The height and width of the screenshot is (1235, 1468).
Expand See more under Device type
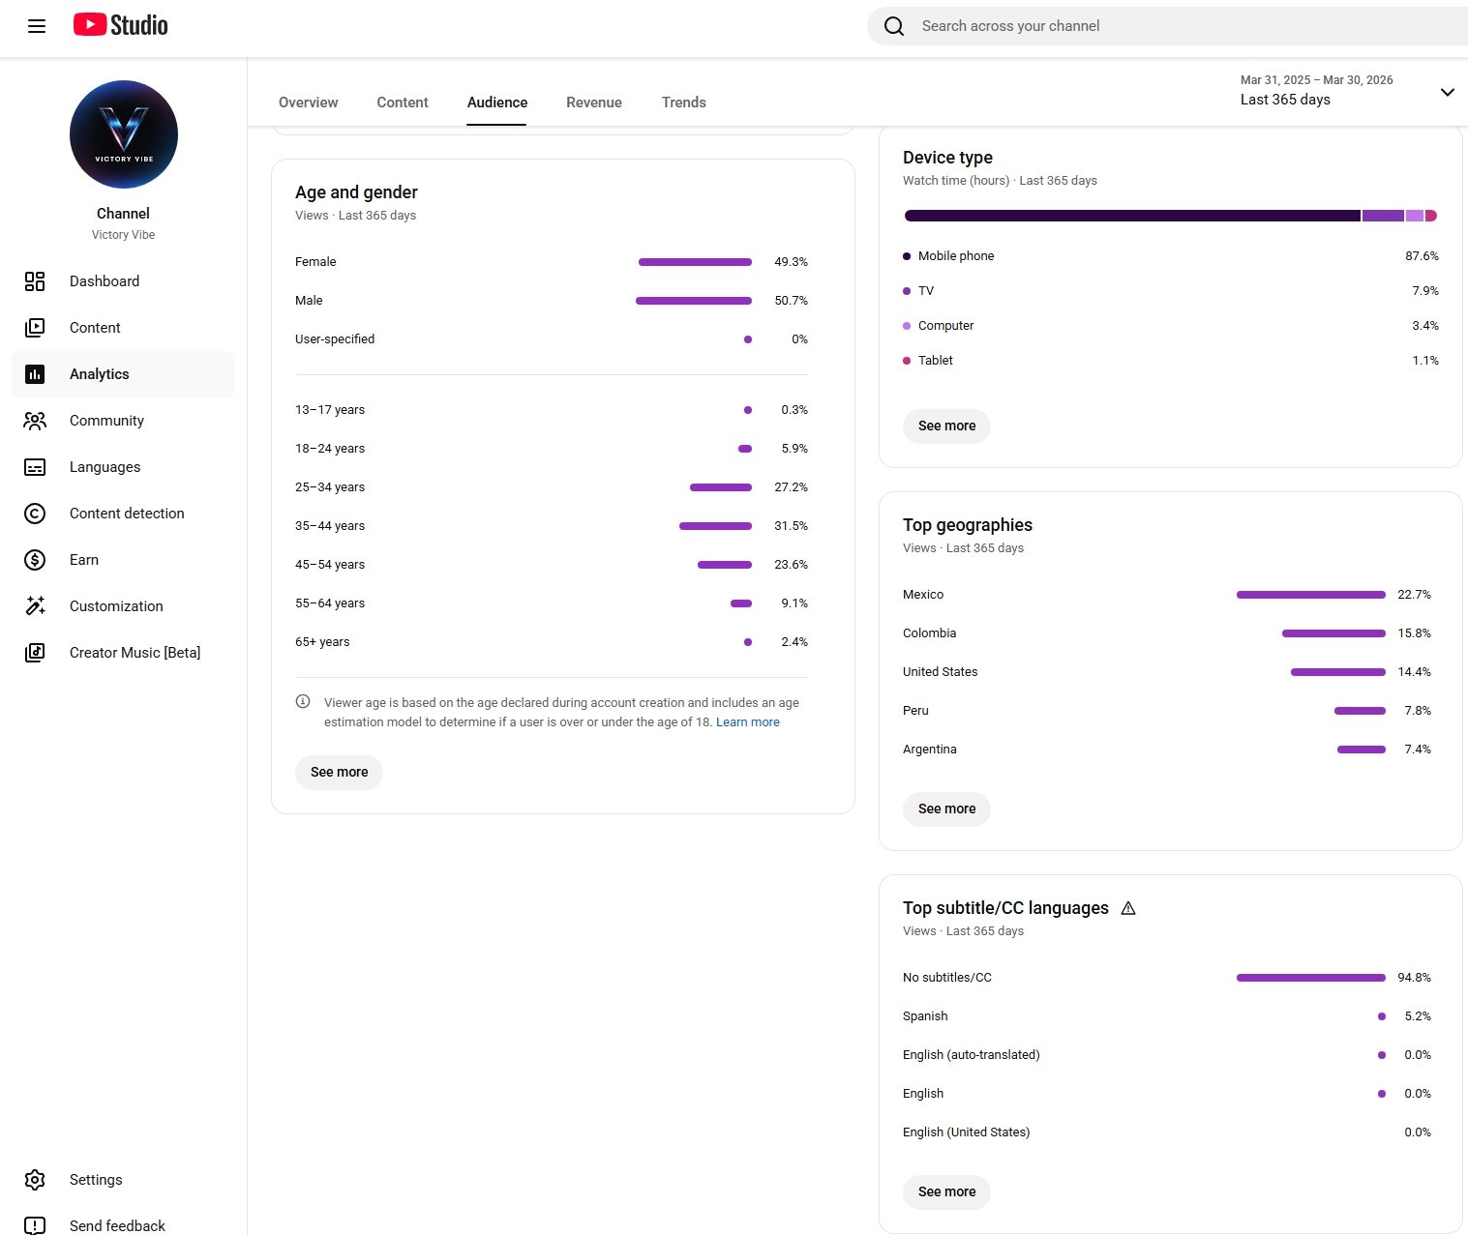pyautogui.click(x=946, y=426)
